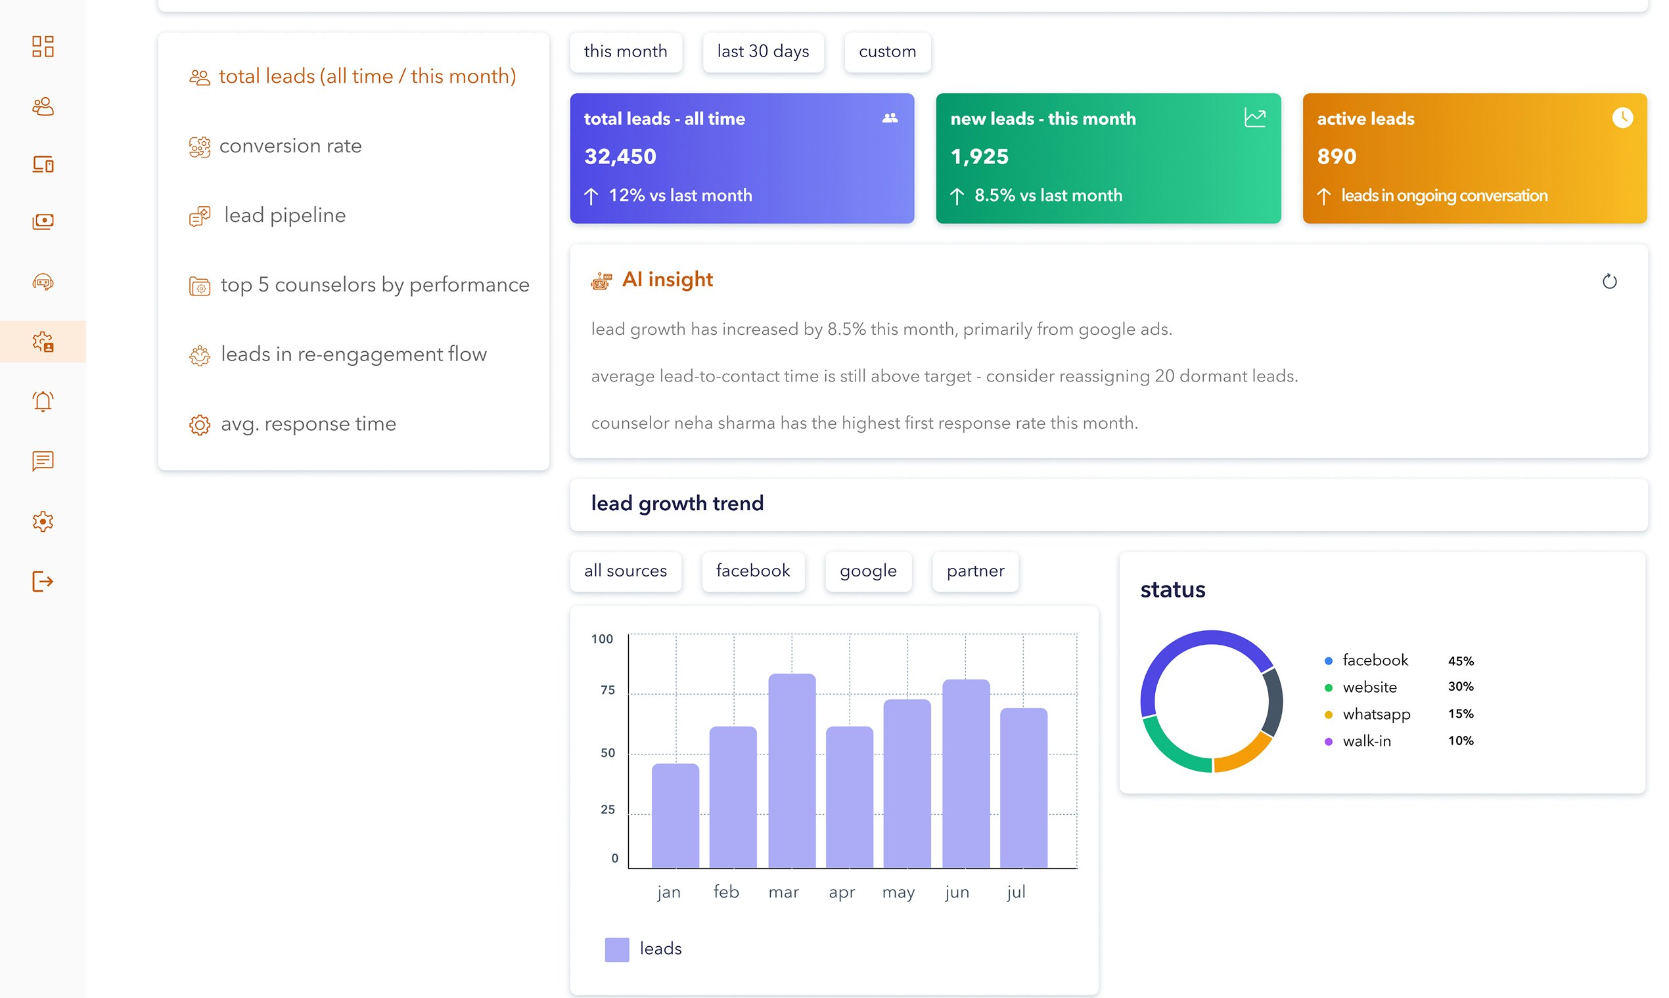
Task: Click the users group sidebar icon
Action: click(43, 106)
